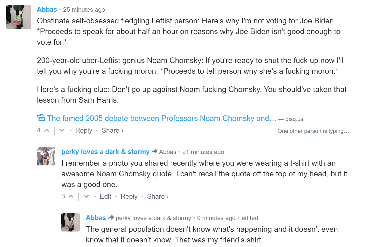The height and width of the screenshot is (247, 365).
Task: Upvote perky's reply comment
Action: pos(71,196)
